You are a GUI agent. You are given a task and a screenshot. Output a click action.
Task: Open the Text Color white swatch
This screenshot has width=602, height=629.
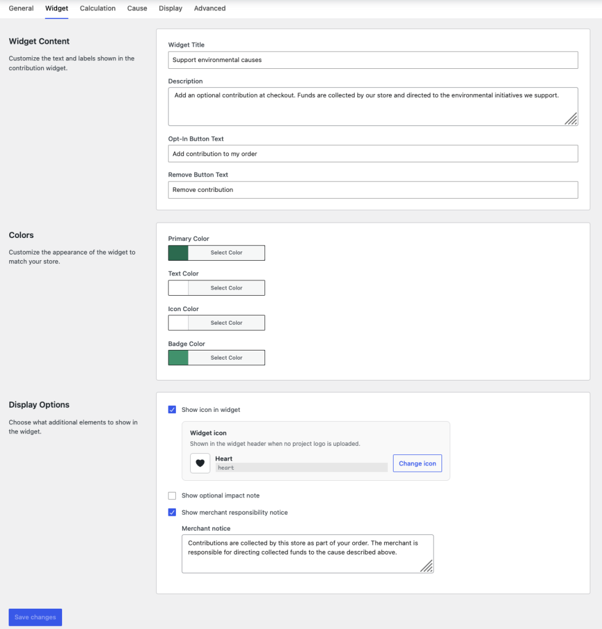click(x=178, y=288)
